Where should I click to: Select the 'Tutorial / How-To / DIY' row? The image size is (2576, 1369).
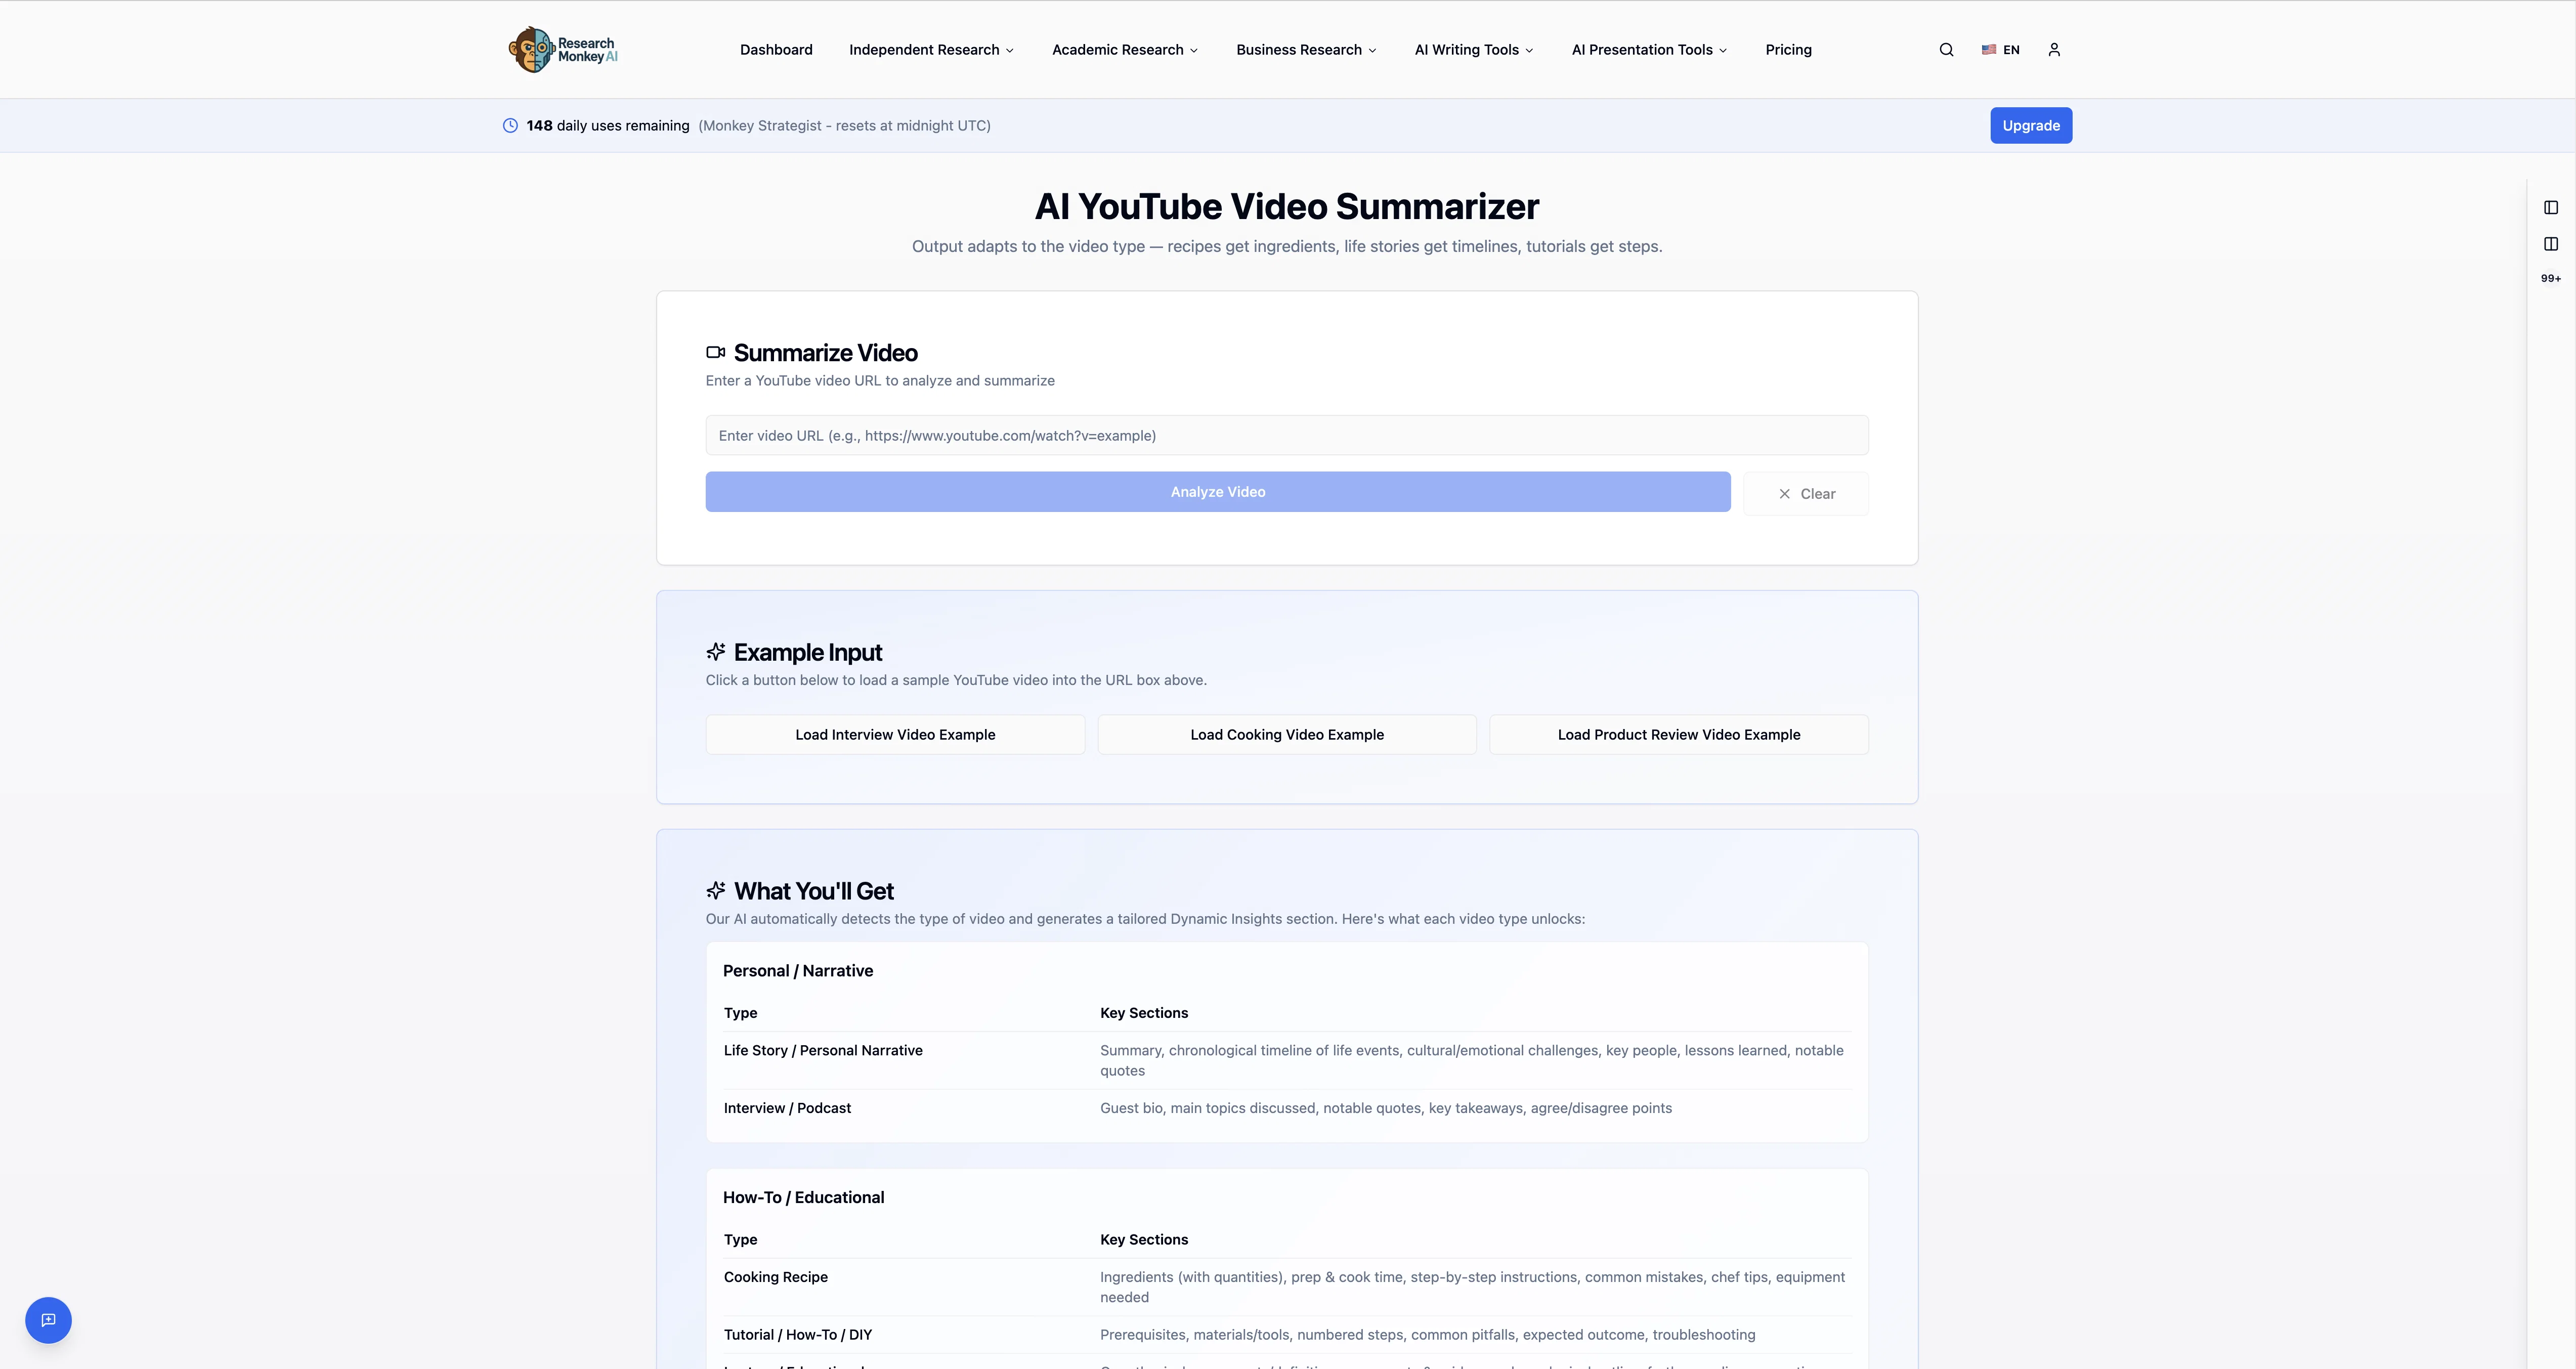[1287, 1335]
